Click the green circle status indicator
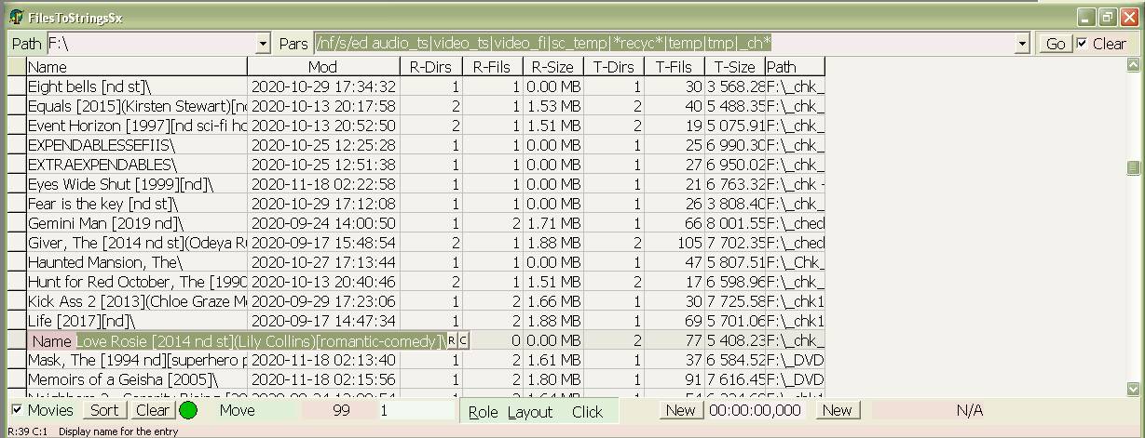 [x=188, y=410]
